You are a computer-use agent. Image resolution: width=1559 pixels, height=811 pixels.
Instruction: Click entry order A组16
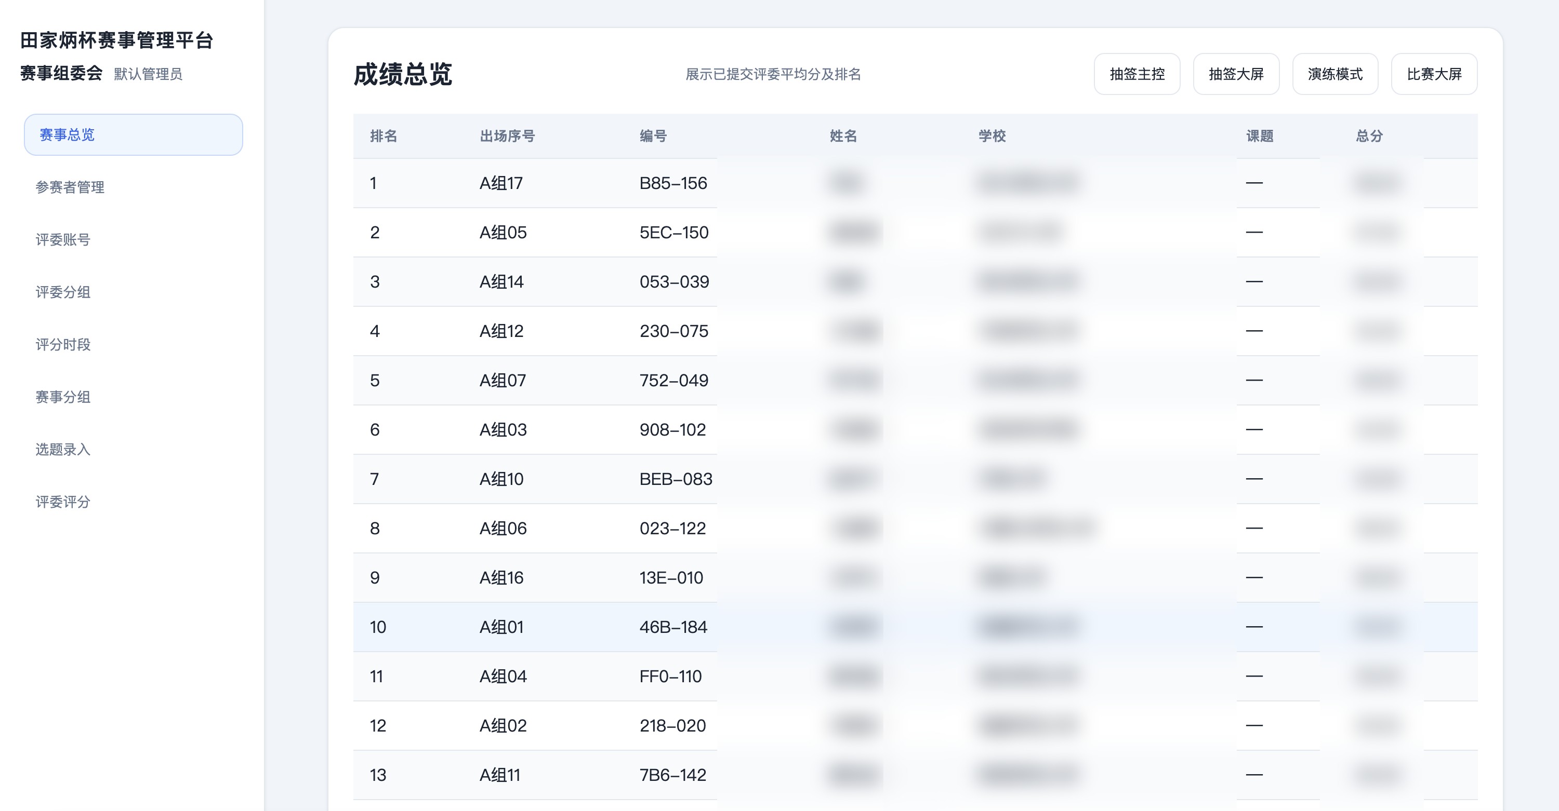click(501, 577)
